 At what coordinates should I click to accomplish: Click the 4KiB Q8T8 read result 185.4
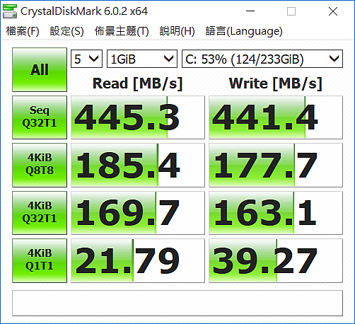(138, 165)
